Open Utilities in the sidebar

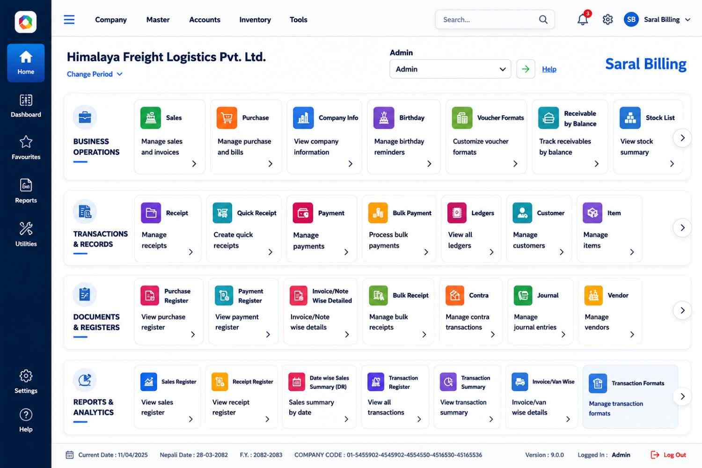pyautogui.click(x=26, y=234)
